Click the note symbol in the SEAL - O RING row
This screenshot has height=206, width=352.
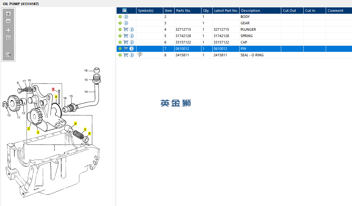click(140, 55)
